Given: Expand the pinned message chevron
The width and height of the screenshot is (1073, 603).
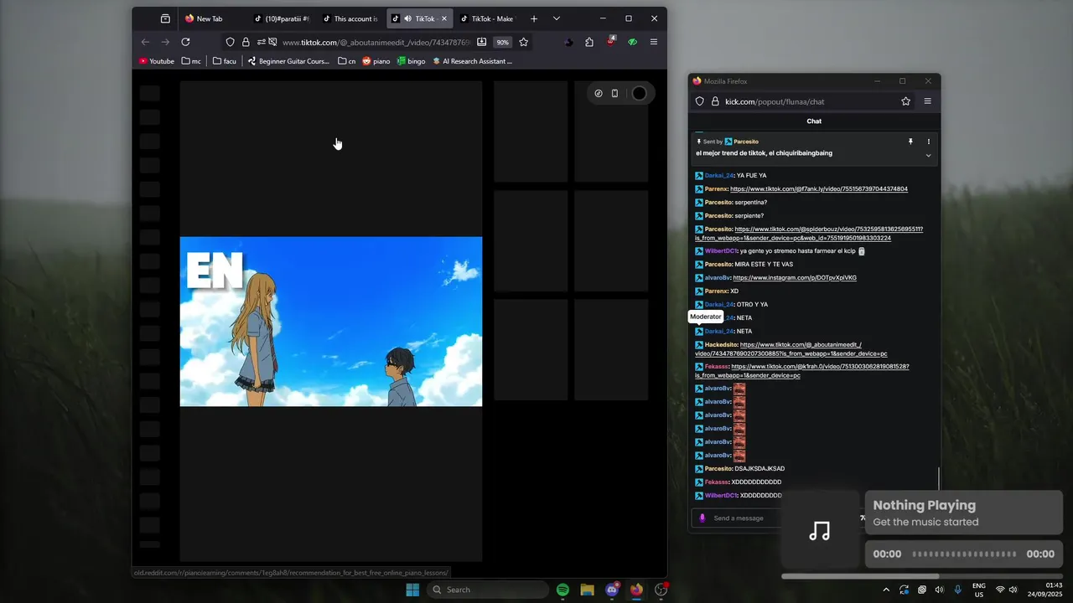Looking at the screenshot, I should (x=928, y=156).
